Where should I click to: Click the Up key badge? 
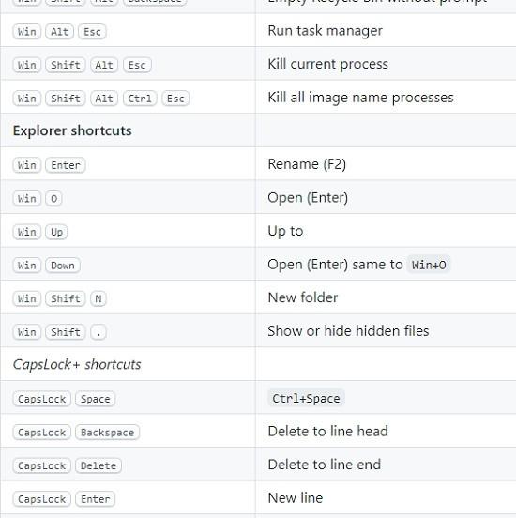pos(56,232)
